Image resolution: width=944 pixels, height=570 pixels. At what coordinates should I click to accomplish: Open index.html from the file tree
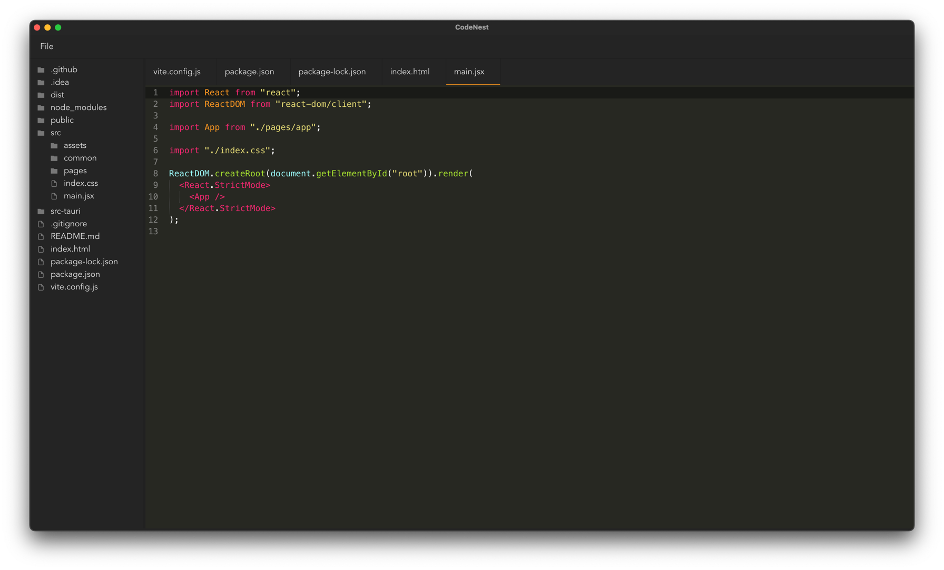tap(70, 249)
